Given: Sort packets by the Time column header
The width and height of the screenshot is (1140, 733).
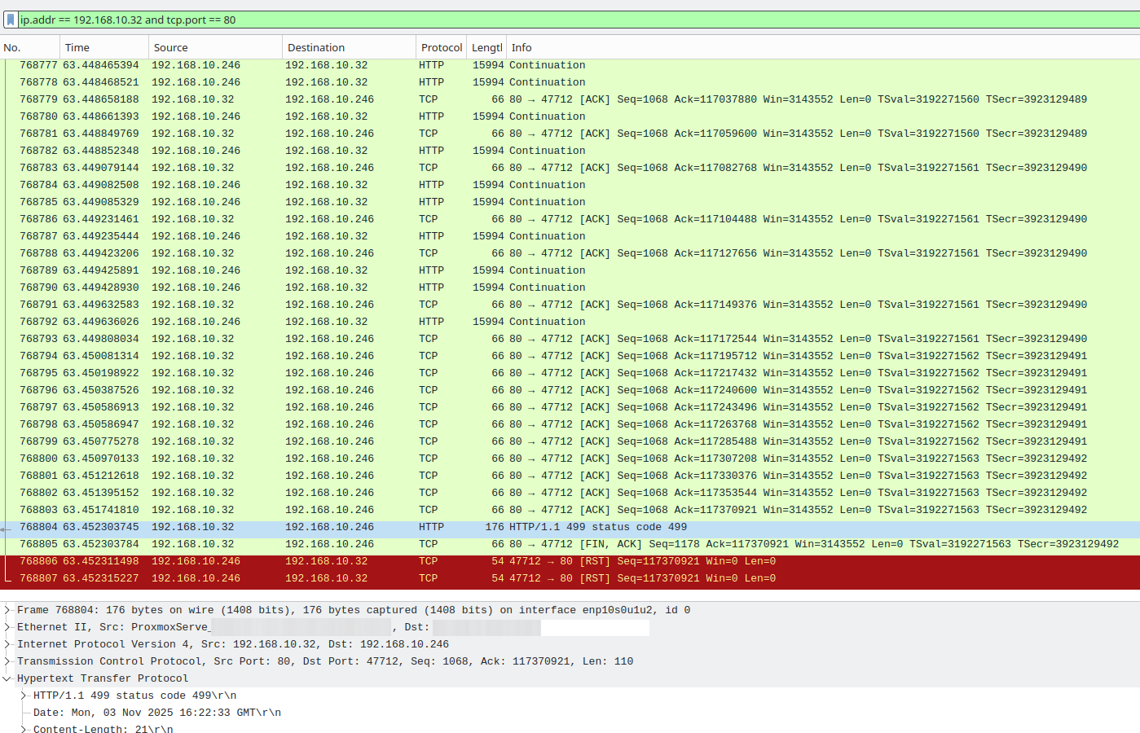Looking at the screenshot, I should pyautogui.click(x=103, y=48).
